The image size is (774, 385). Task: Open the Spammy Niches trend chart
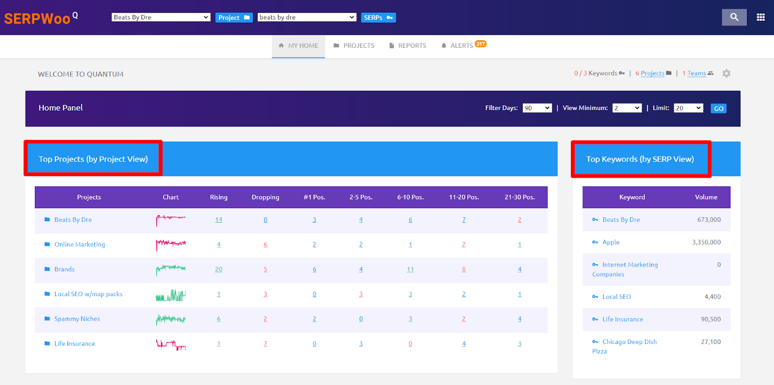pyautogui.click(x=171, y=319)
